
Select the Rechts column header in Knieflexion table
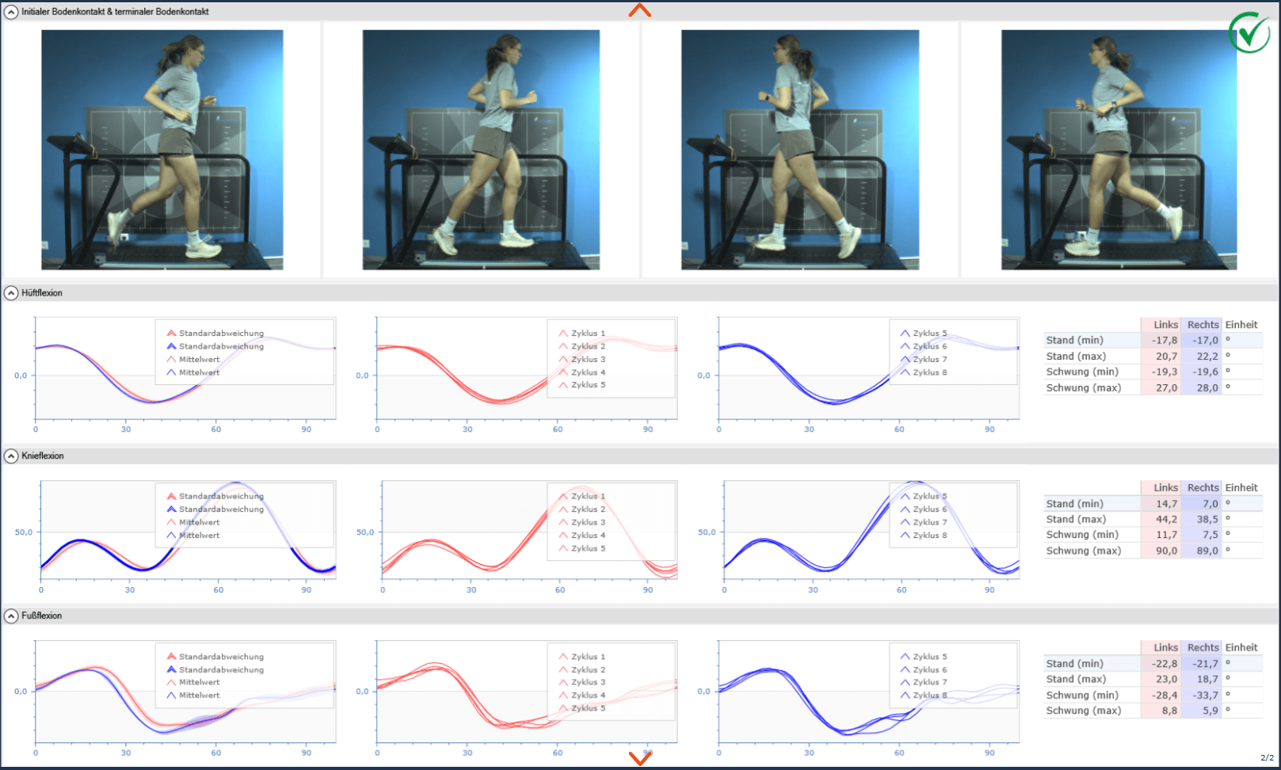tap(1203, 488)
